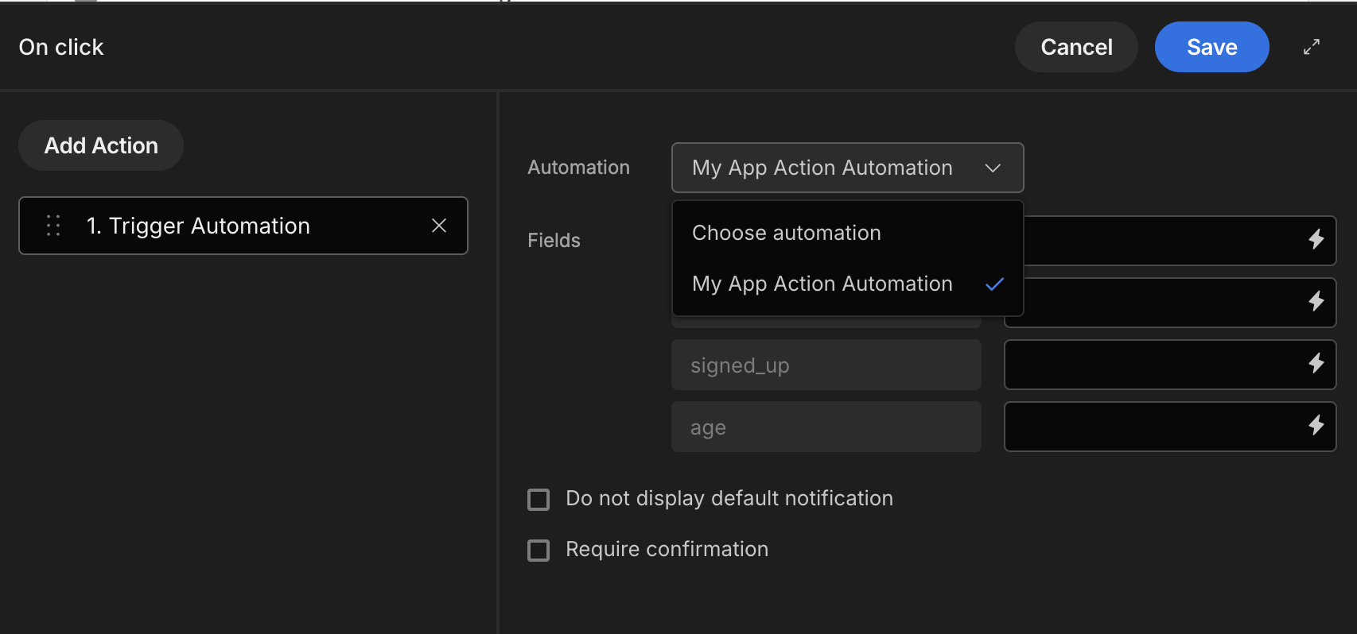Open bindings lightning icon for signed_up field
Viewport: 1357px width, 634px height.
pos(1316,364)
